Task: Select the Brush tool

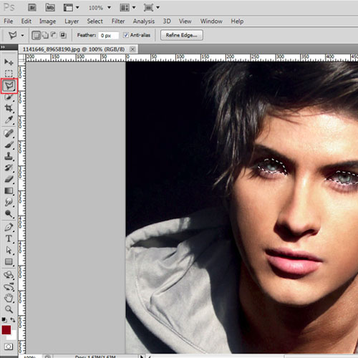Action: (x=9, y=145)
